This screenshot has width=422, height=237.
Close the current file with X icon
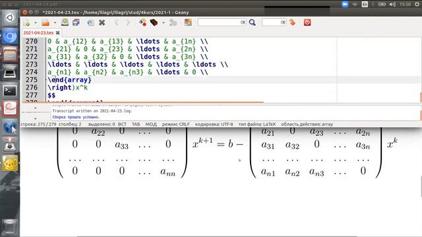coord(102,22)
